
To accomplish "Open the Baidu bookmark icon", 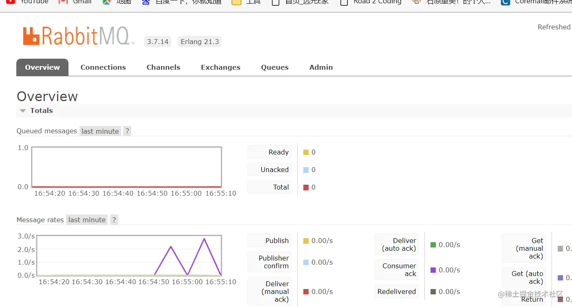I will pyautogui.click(x=146, y=2).
